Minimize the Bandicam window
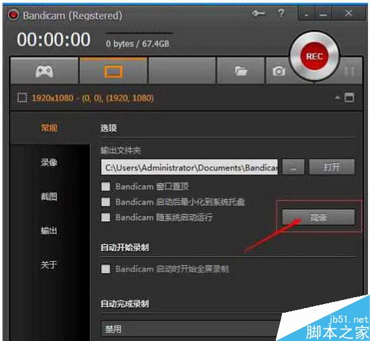The width and height of the screenshot is (370, 341). click(x=324, y=14)
